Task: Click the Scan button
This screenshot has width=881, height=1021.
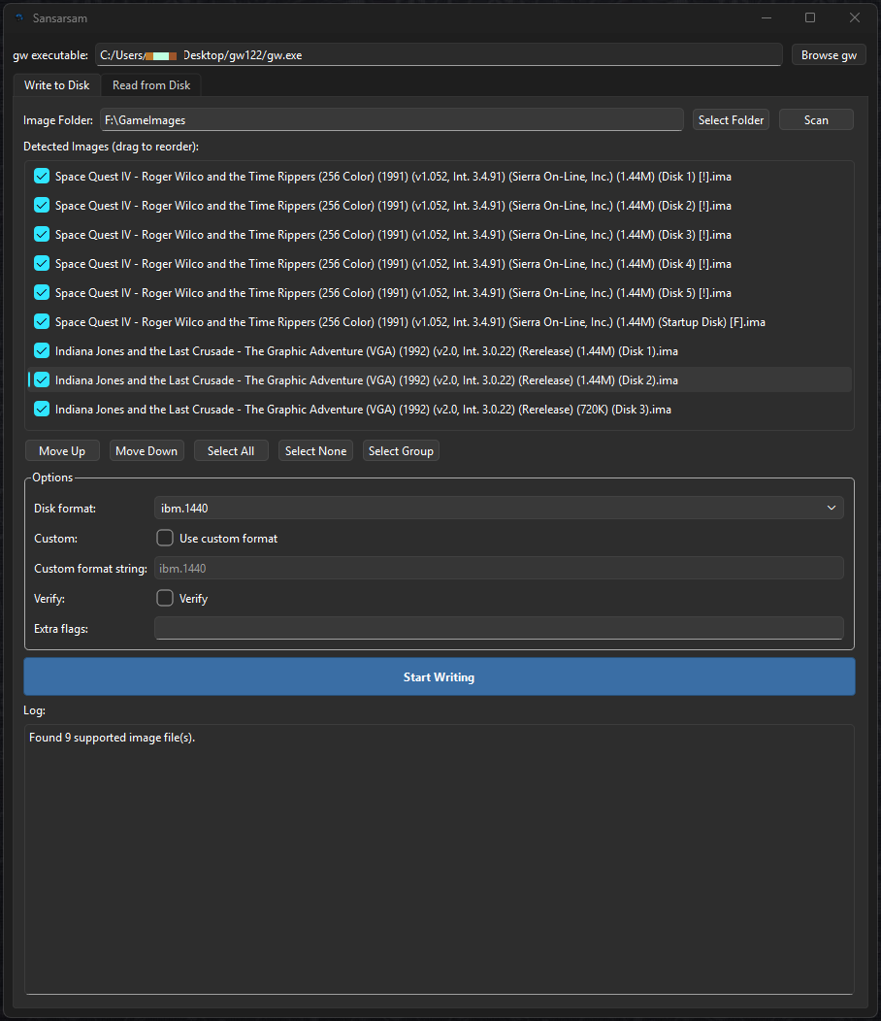Action: pyautogui.click(x=816, y=119)
